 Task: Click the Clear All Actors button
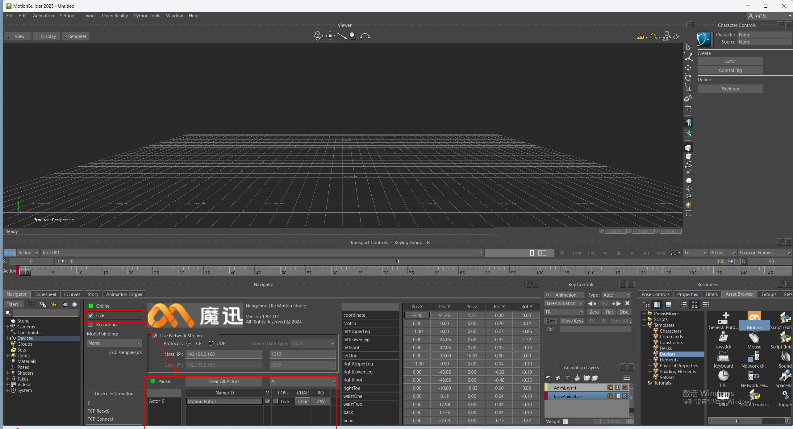[x=223, y=381]
